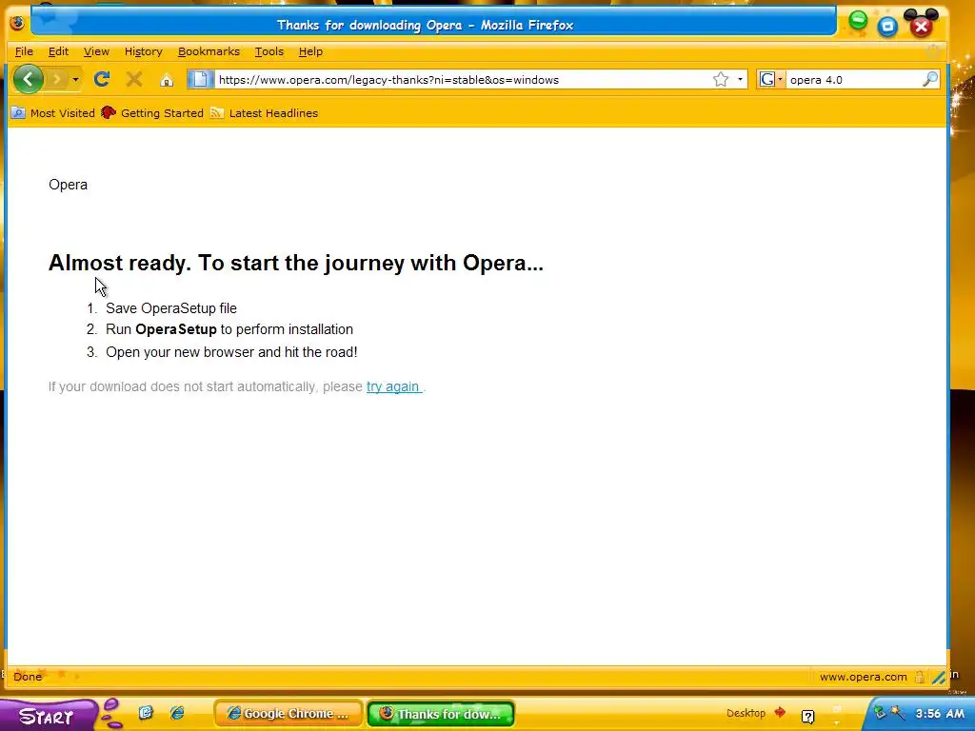This screenshot has width=975, height=731.
Task: Follow the try again download link
Action: pyautogui.click(x=393, y=386)
